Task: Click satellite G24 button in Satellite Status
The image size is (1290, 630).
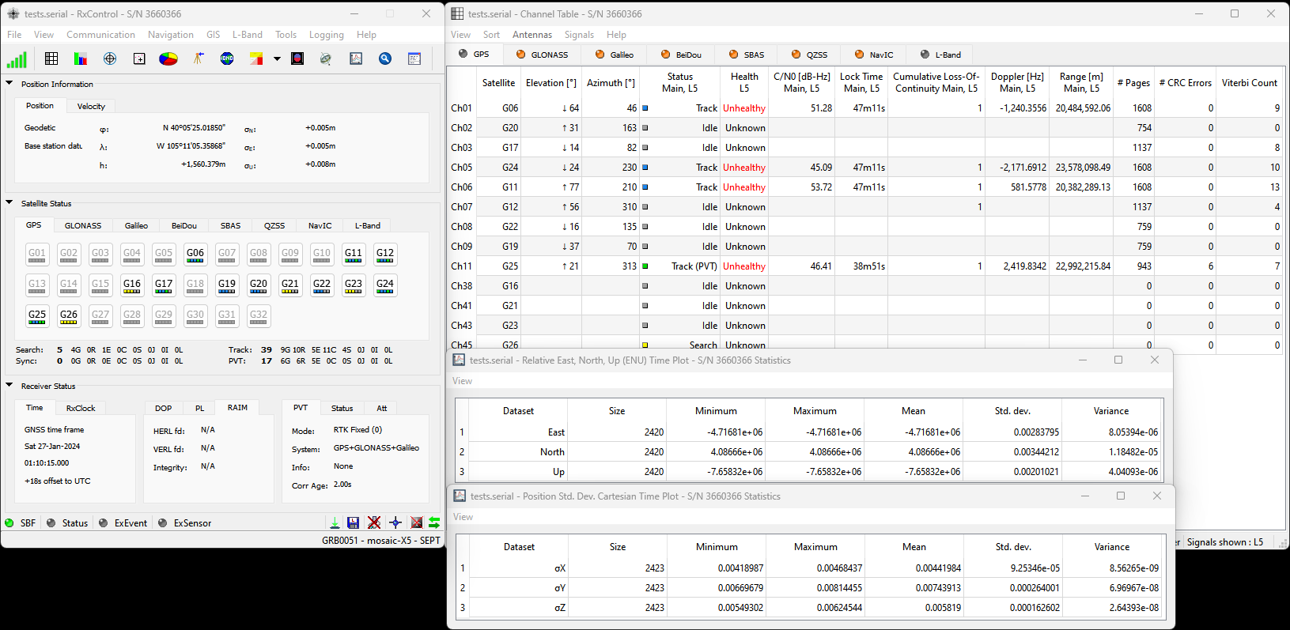Action: [x=385, y=285]
